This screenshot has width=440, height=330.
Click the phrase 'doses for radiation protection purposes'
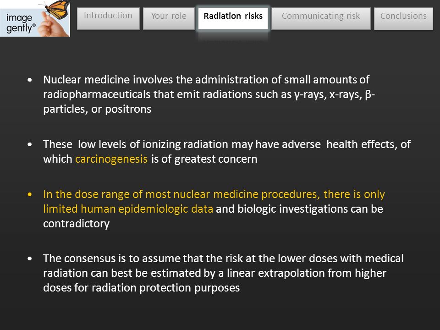[x=142, y=288]
